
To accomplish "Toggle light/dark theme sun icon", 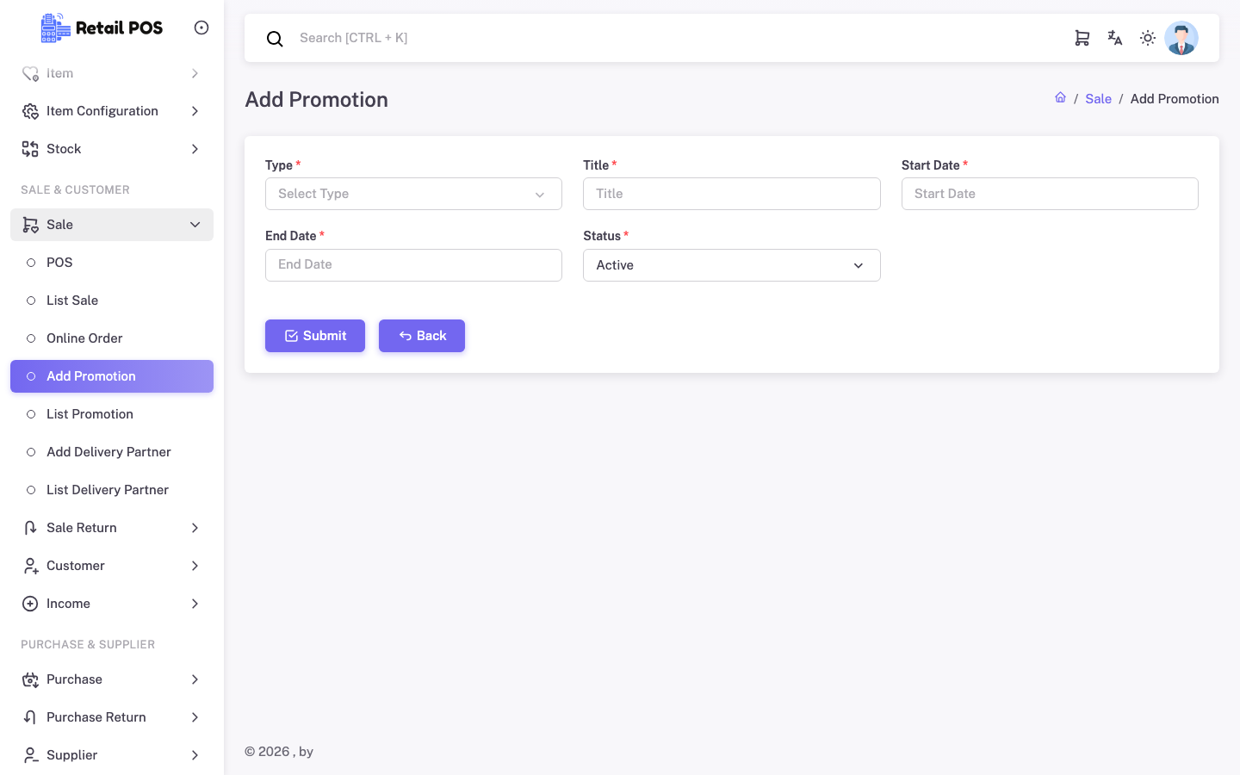I will click(x=1148, y=38).
